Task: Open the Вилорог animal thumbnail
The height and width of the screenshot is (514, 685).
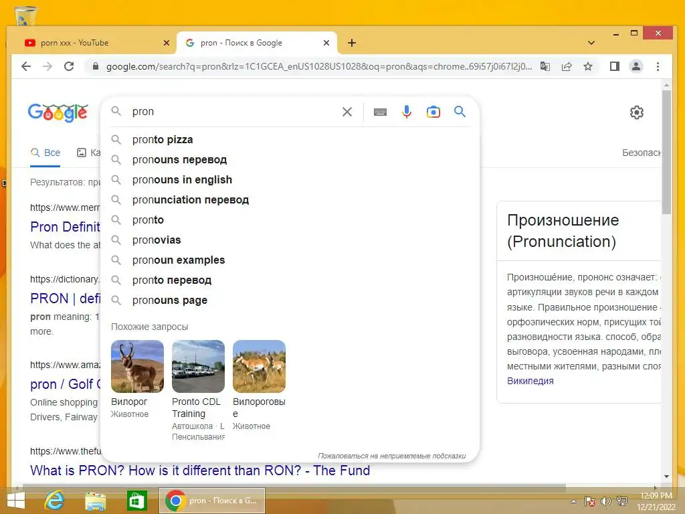Action: pyautogui.click(x=137, y=366)
